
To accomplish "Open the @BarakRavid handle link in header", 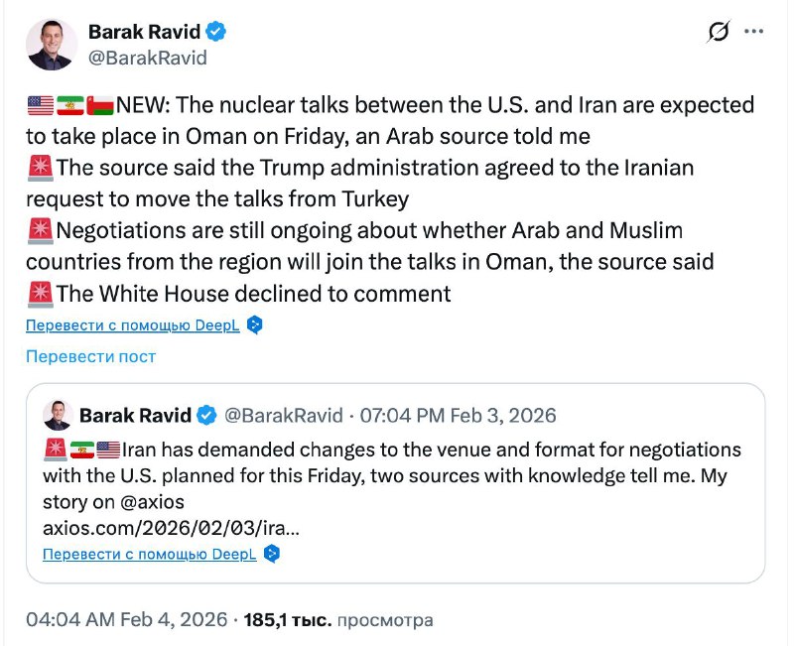I will 148,58.
